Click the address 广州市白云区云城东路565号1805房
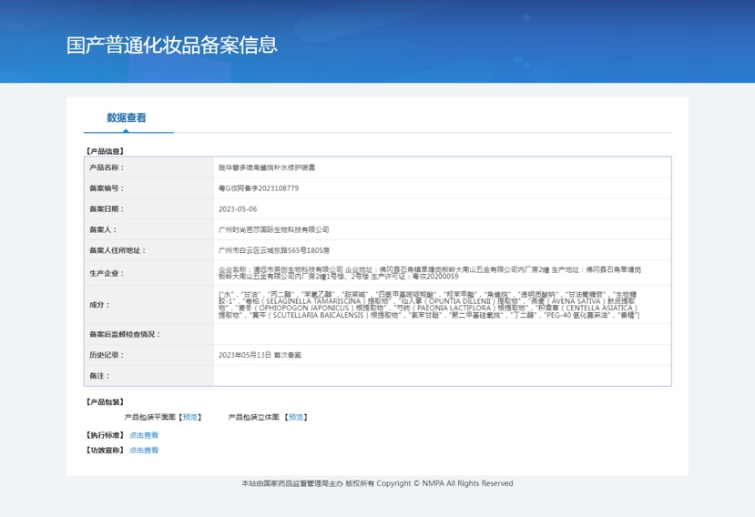This screenshot has width=755, height=517. click(x=274, y=250)
